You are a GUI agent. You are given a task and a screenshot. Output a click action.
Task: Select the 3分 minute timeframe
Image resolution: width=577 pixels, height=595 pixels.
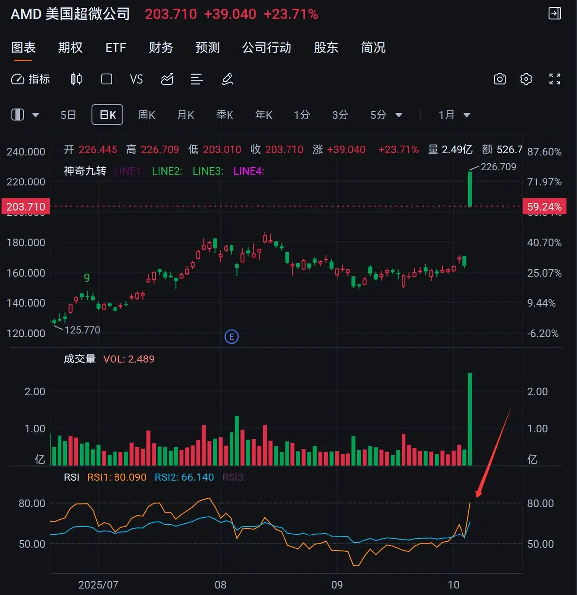(x=340, y=115)
